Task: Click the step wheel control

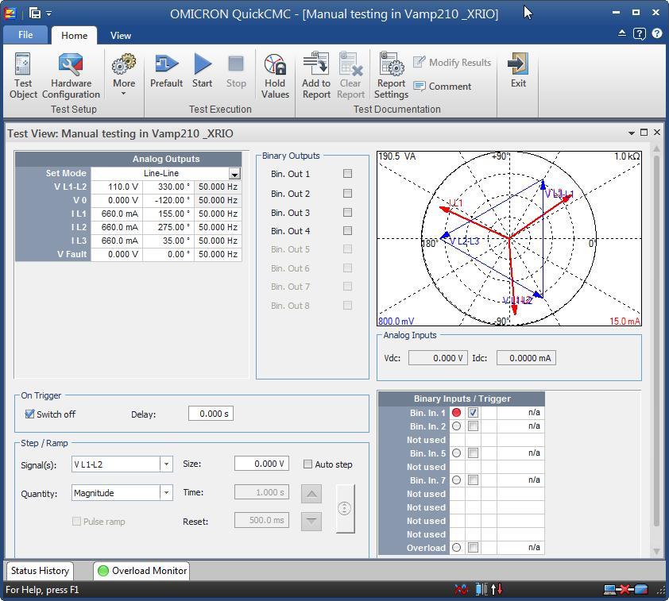Action: [345, 508]
